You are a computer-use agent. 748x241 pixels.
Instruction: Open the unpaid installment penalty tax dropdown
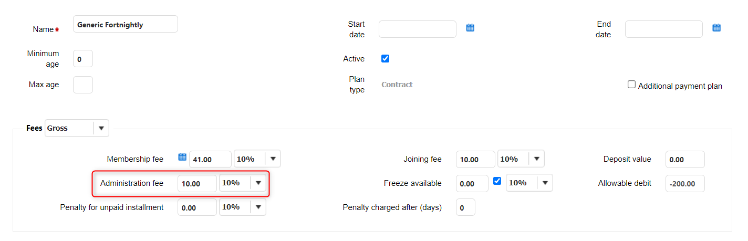(x=258, y=207)
